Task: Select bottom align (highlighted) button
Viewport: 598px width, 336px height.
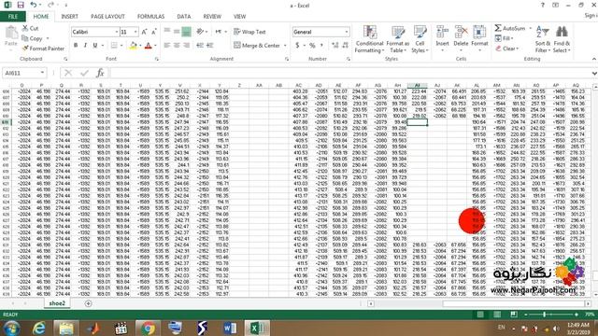Action: pos(186,32)
